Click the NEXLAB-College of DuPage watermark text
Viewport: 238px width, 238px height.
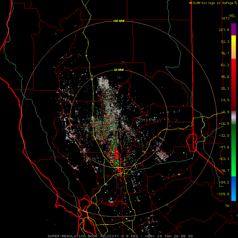pos(213,3)
